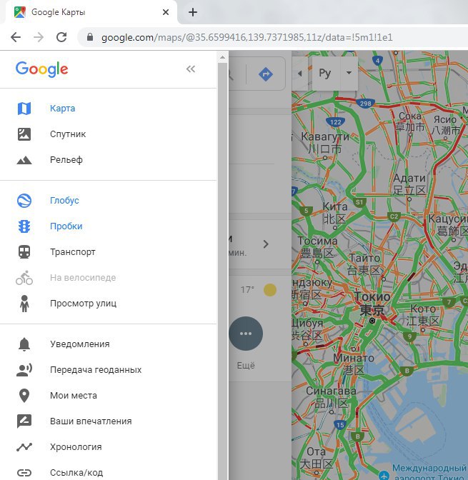Click the Синагава label on map
This screenshot has height=480, width=468.
[x=331, y=391]
